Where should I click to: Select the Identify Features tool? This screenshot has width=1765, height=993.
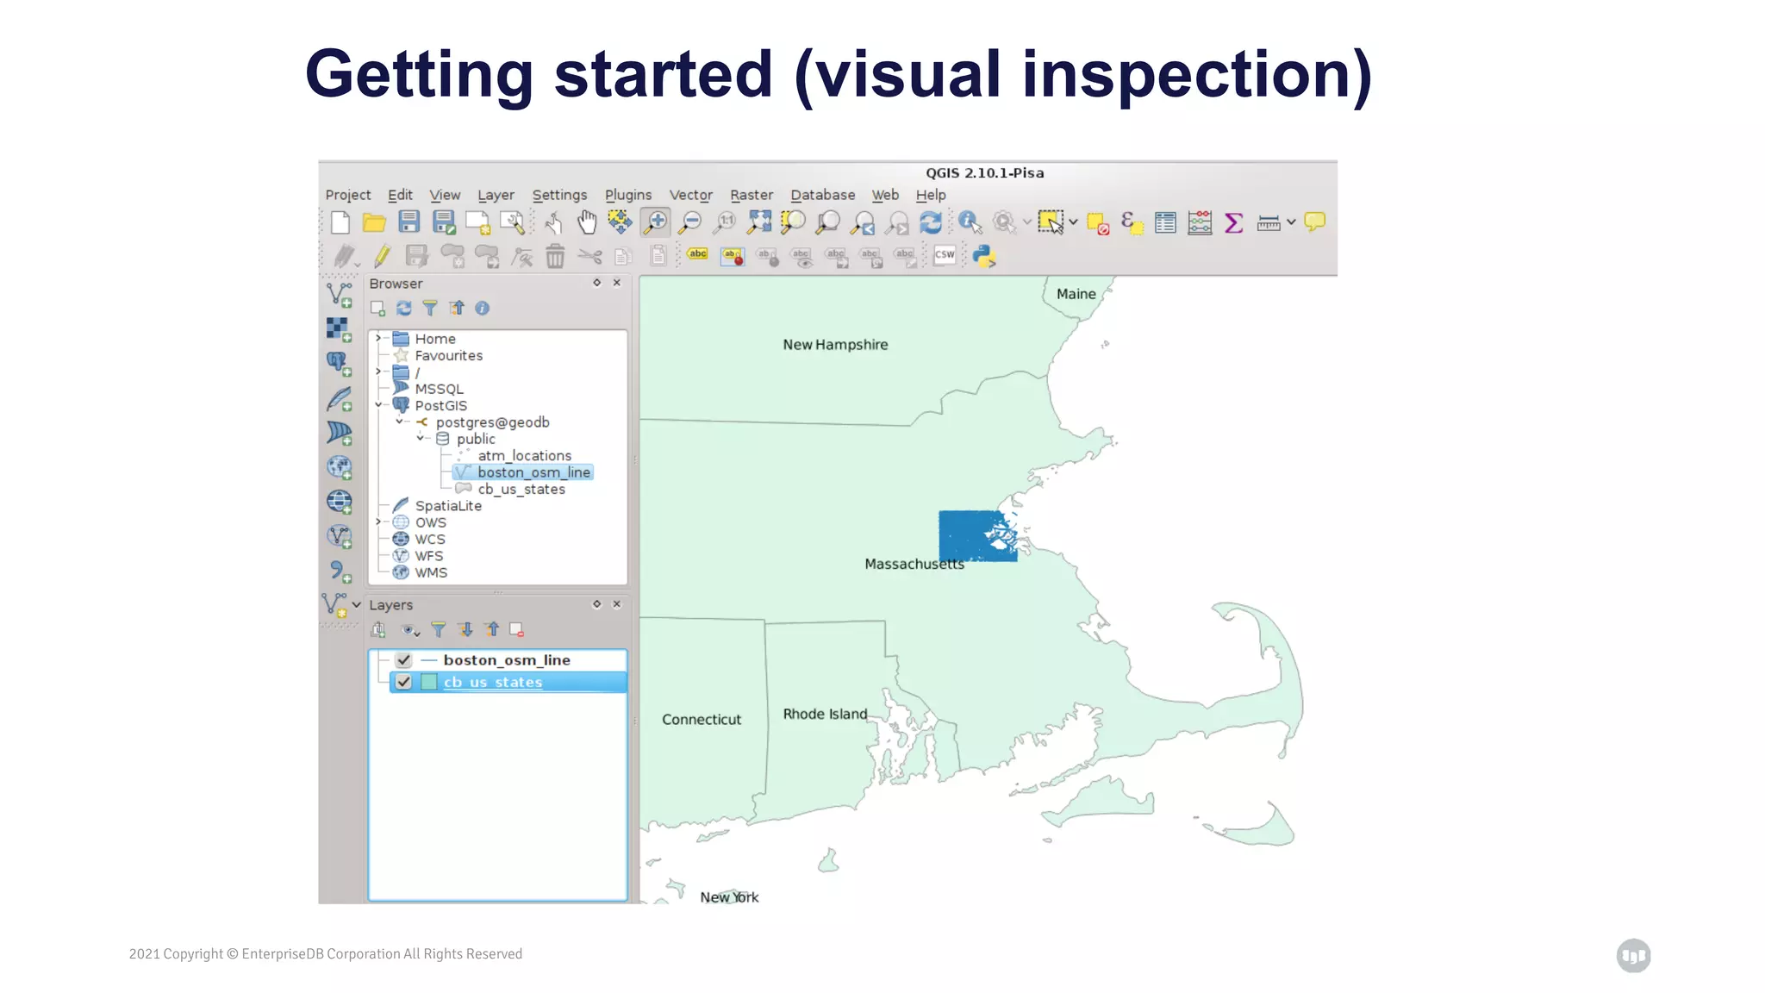tap(970, 222)
